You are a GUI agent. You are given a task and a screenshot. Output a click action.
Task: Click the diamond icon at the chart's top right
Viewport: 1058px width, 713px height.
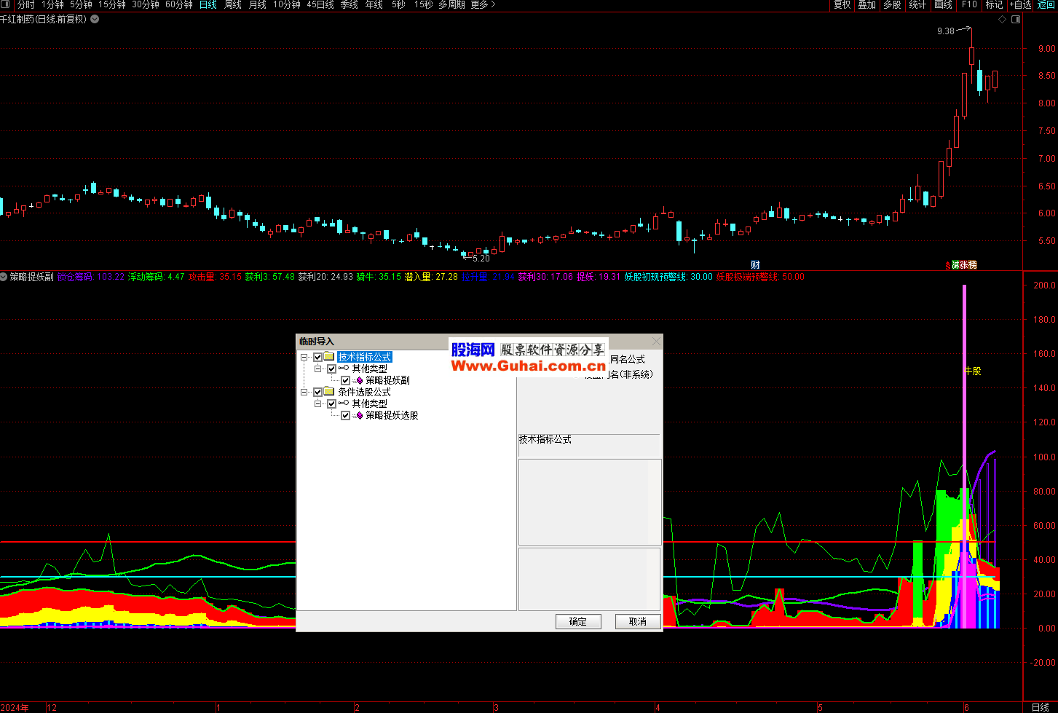pyautogui.click(x=1003, y=20)
